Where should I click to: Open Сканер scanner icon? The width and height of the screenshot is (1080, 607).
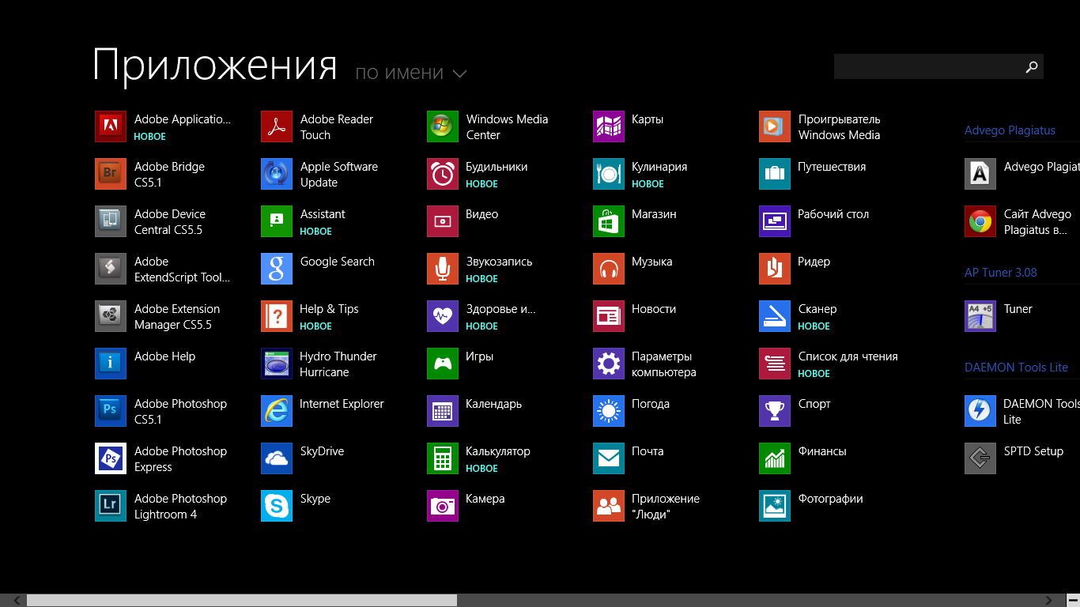point(775,316)
